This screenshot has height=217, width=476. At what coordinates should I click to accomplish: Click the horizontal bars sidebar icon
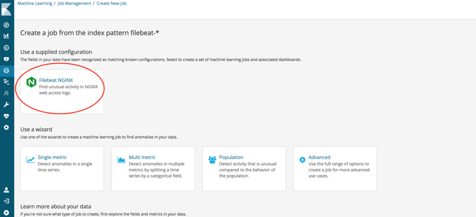(6, 82)
